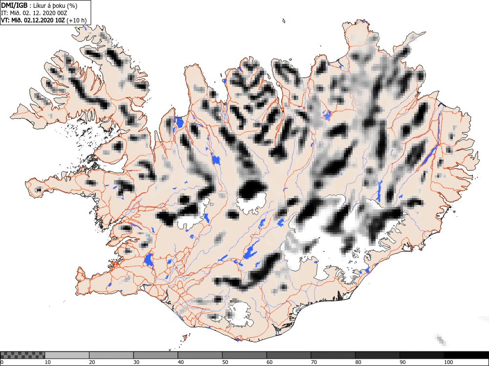489x366 pixels.
Task: Select the 50–60 gray legend swatch
Action: coord(244,355)
